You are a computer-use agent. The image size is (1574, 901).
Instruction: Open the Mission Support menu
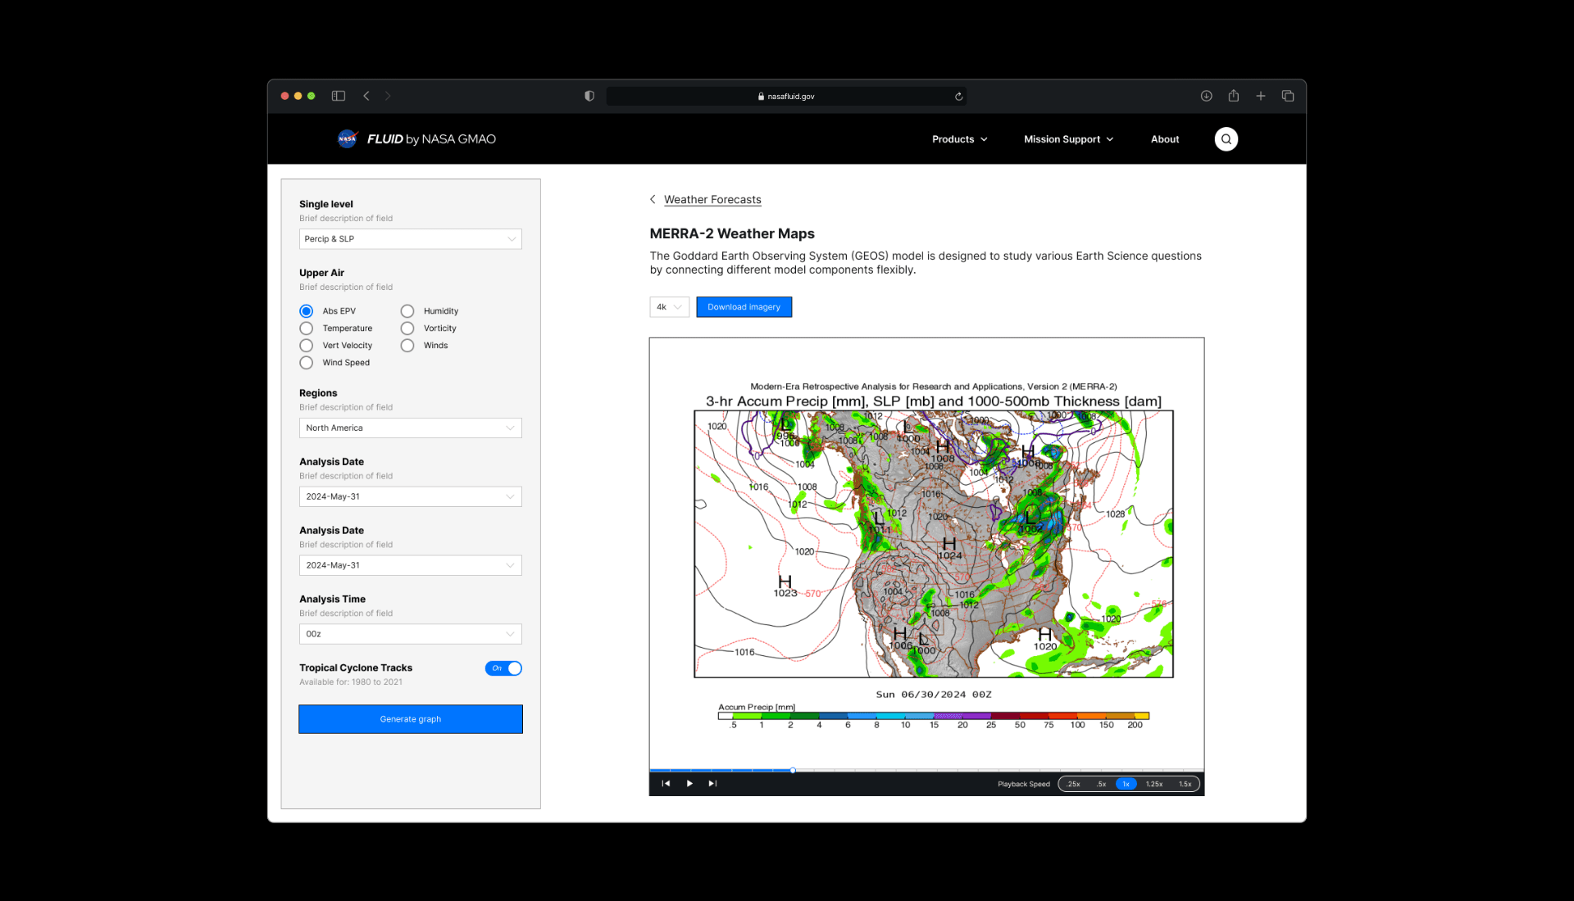1068,139
